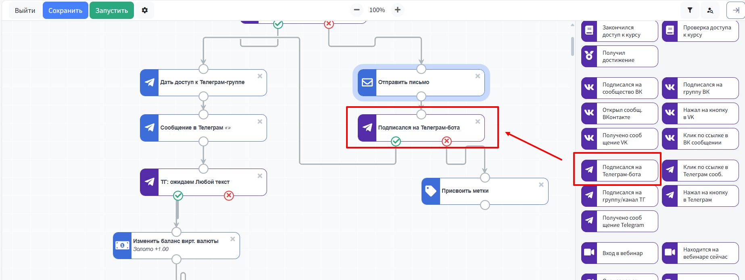Select the 'Присвоить метки' node
The width and height of the screenshot is (745, 280).
click(x=485, y=191)
